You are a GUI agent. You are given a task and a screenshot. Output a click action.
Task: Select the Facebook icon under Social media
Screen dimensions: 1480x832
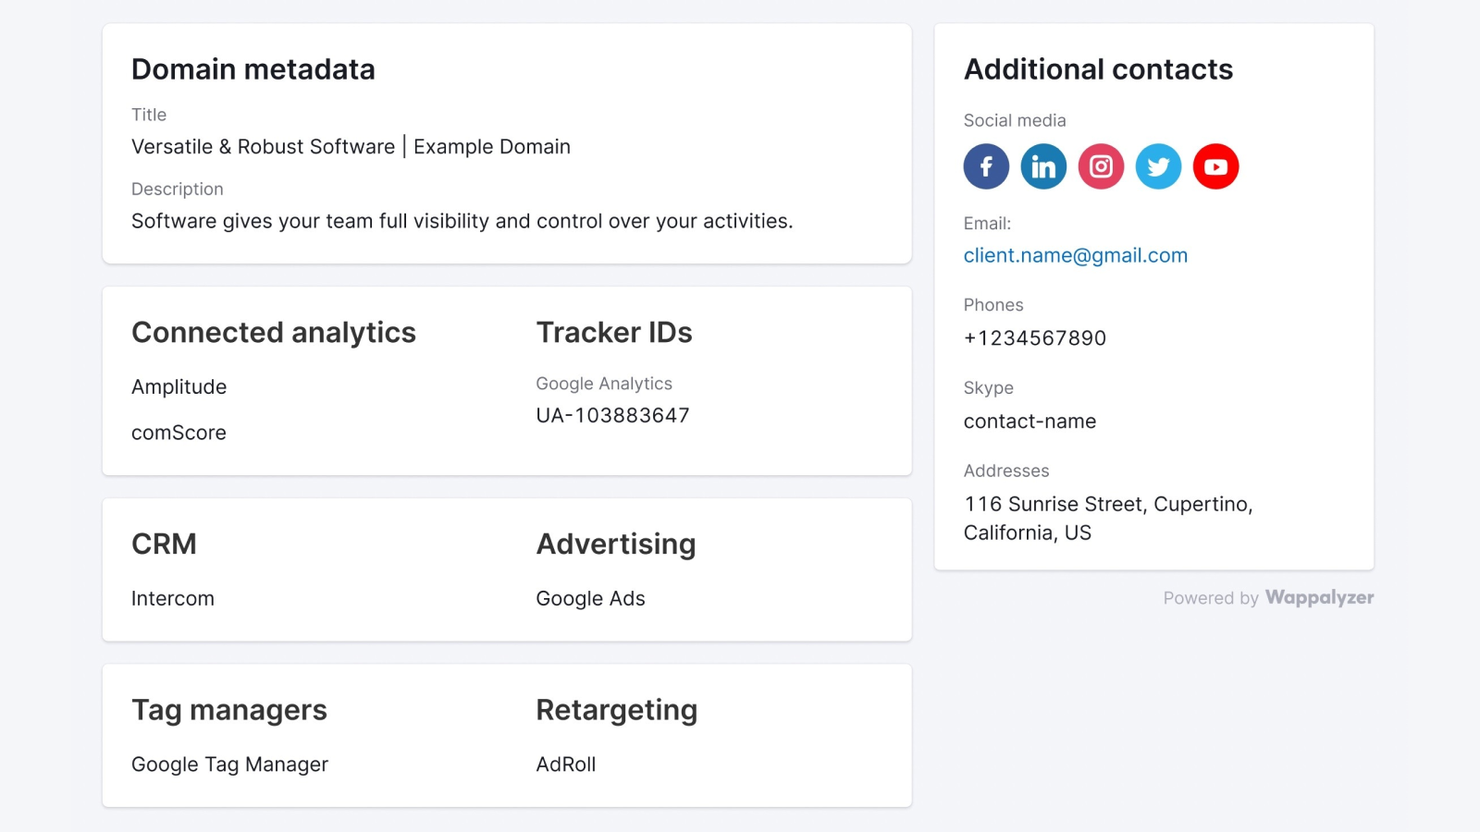[x=986, y=166]
